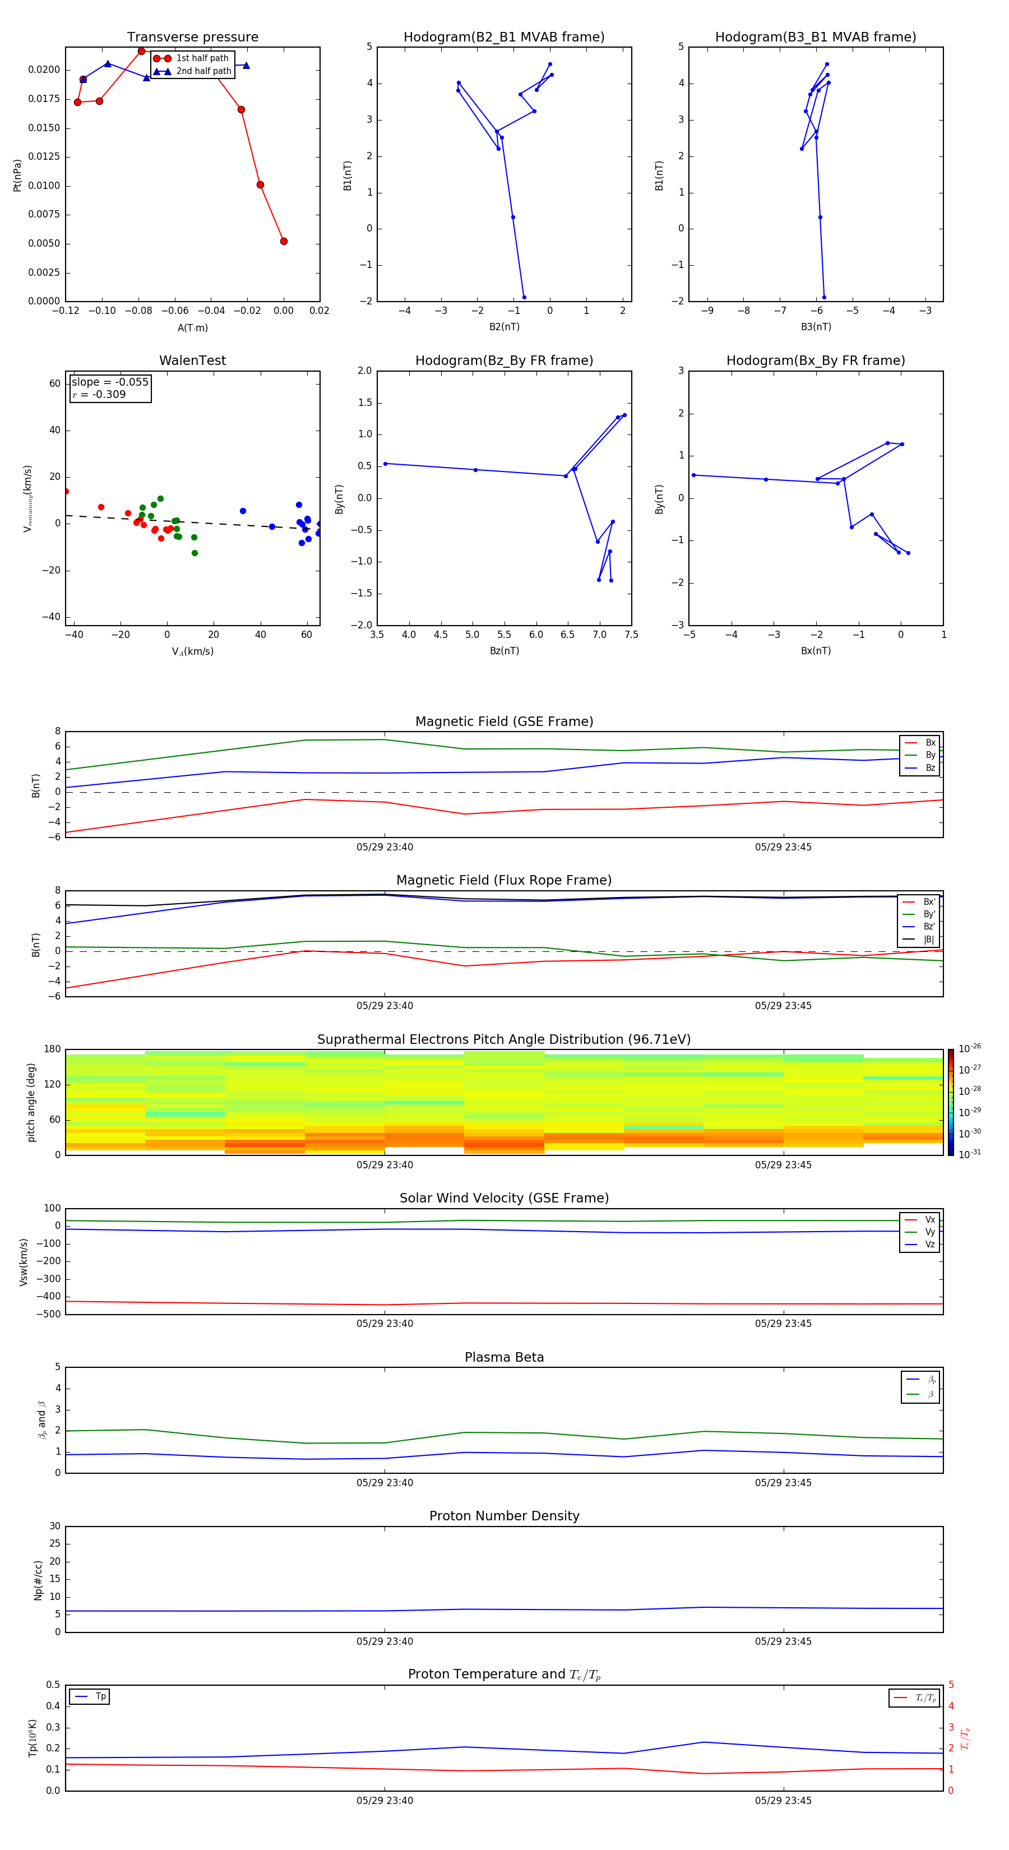1009x1850 pixels.
Task: Click the 'Hodogram(B3_B1 MVAB frame)' title
Action: click(816, 38)
